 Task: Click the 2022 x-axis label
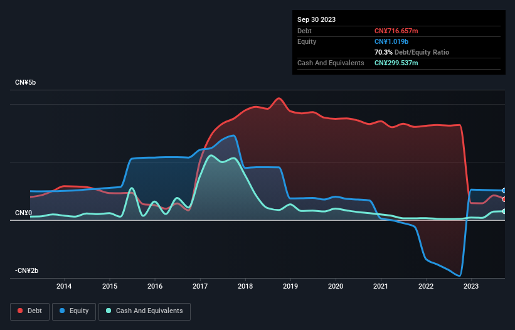[x=426, y=286]
